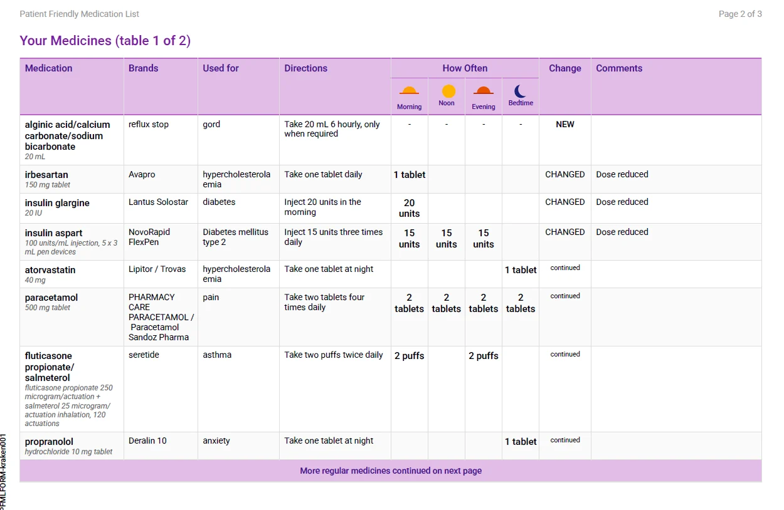
Task: Click the Morning sunrise icon
Action: pos(409,91)
